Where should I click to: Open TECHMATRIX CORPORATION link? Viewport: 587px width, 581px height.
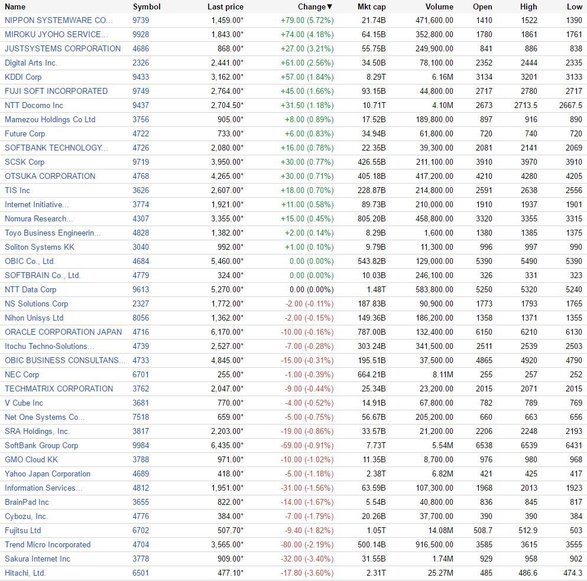pos(59,389)
